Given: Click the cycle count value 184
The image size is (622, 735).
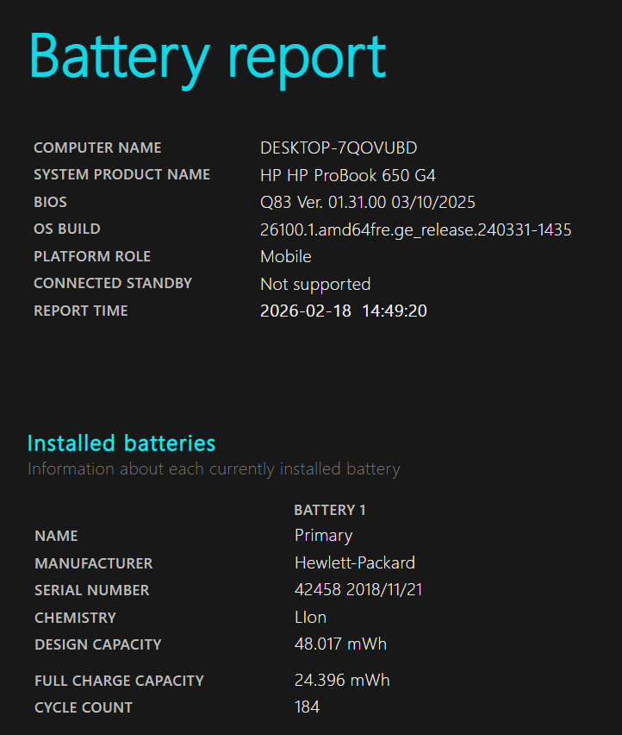Looking at the screenshot, I should tap(307, 707).
